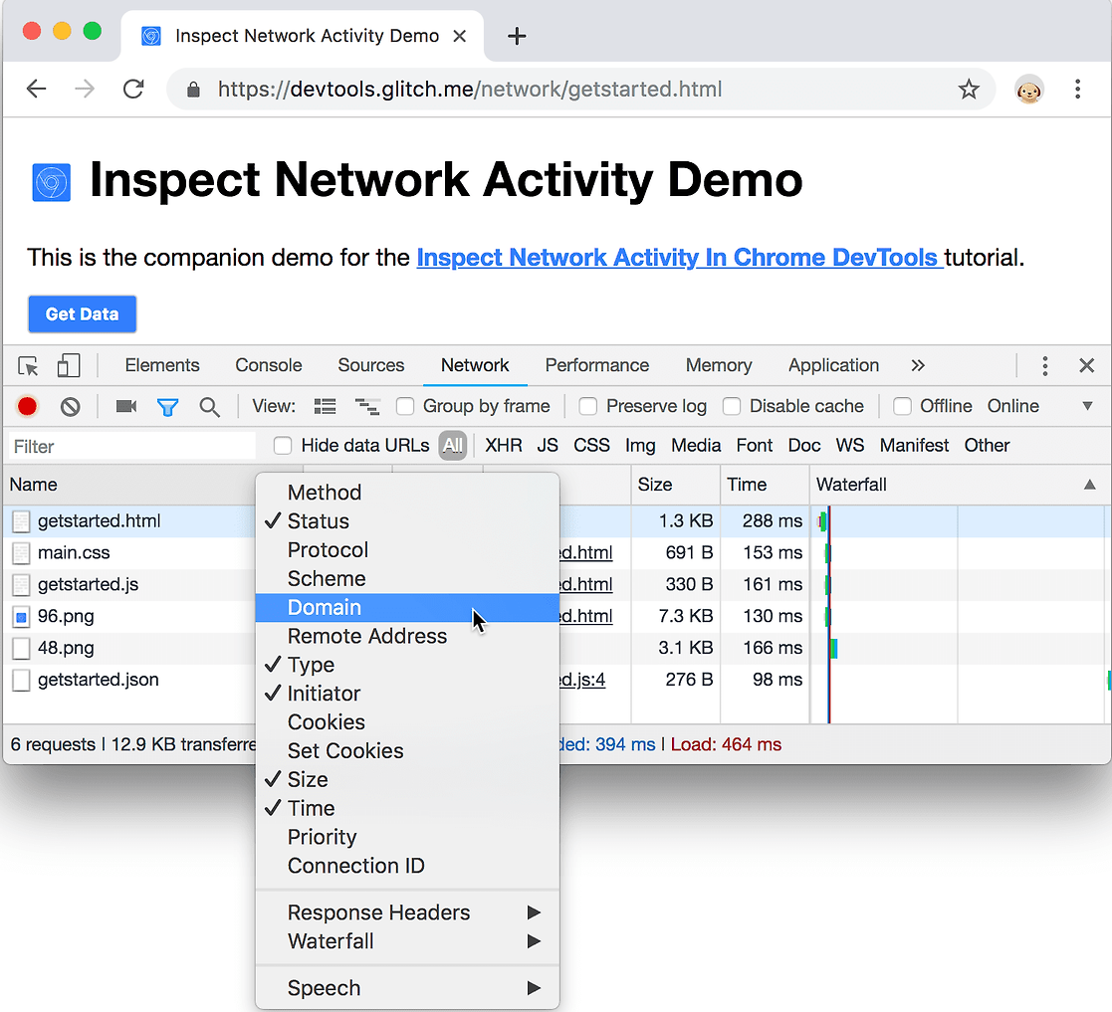Viewport: 1112px width, 1012px height.
Task: Click the page favicon beside the heading
Action: click(x=51, y=182)
